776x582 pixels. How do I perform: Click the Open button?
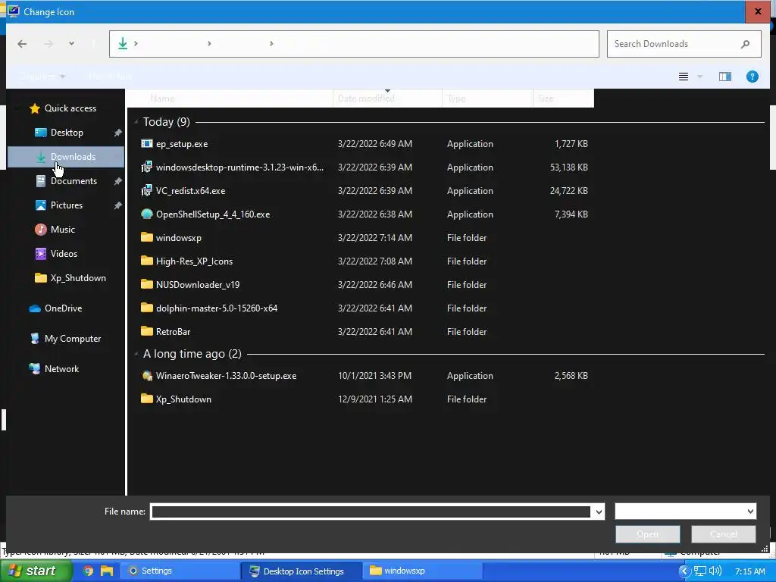click(647, 534)
